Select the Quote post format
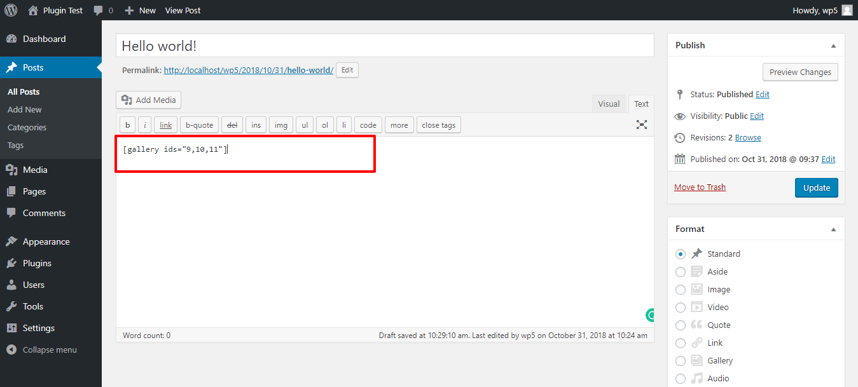This screenshot has height=387, width=858. point(681,325)
